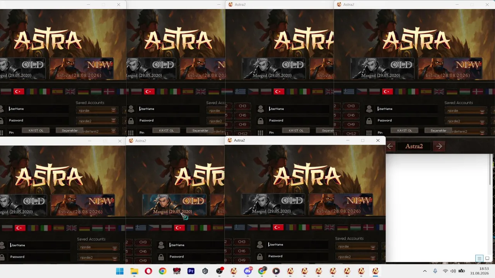
Task: Click the user icon in the bottom-middle window
Action: [161, 245]
